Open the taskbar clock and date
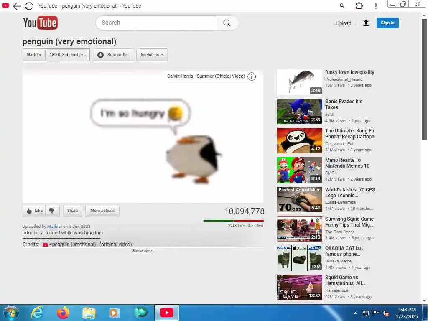 click(x=407, y=313)
